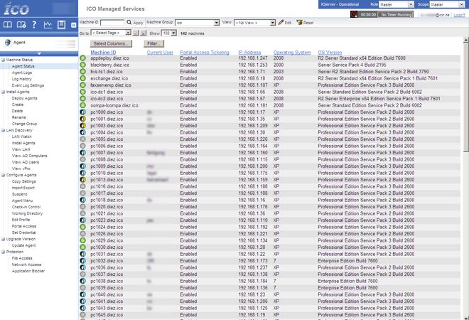This screenshot has width=469, height=320.
Task: Click Apply next to Machine ID
Action: pyautogui.click(x=138, y=23)
